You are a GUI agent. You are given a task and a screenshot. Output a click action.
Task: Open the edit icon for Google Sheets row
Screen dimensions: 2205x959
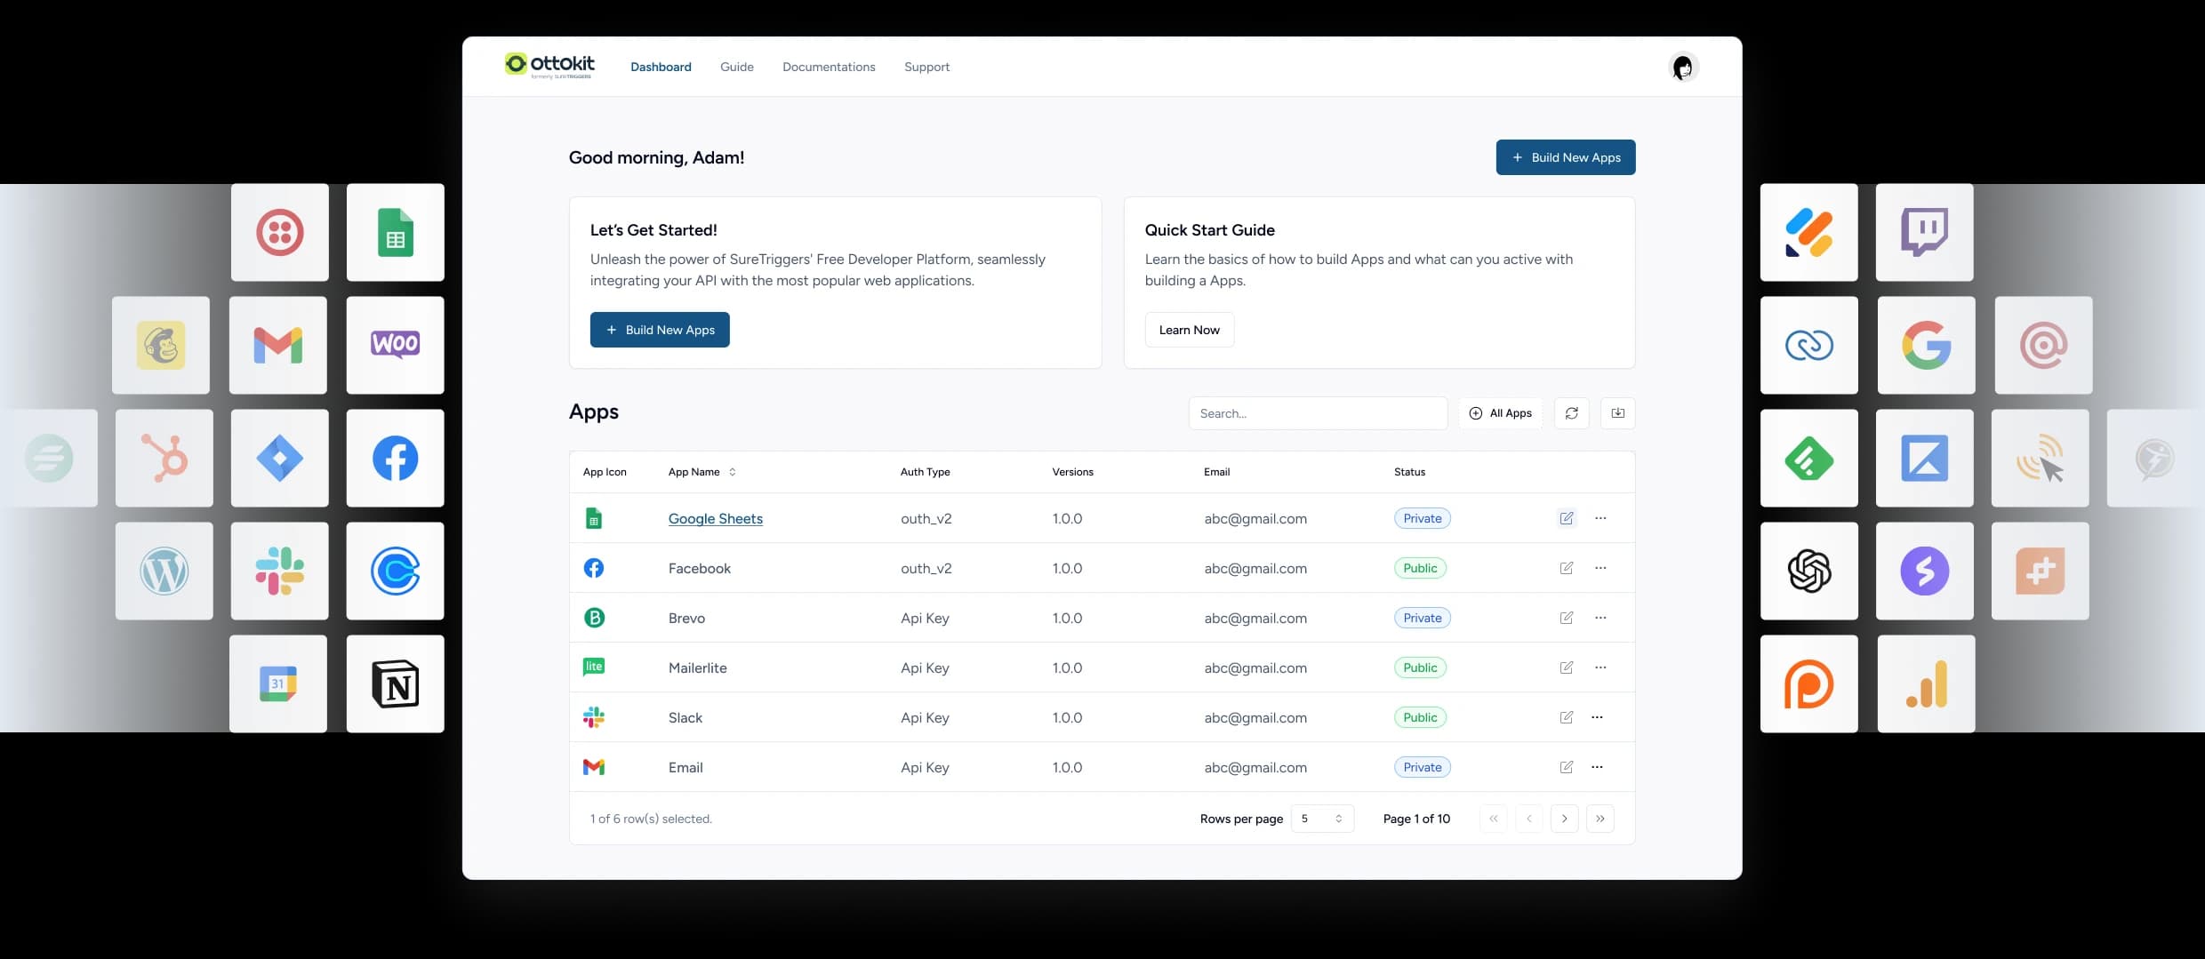tap(1567, 518)
